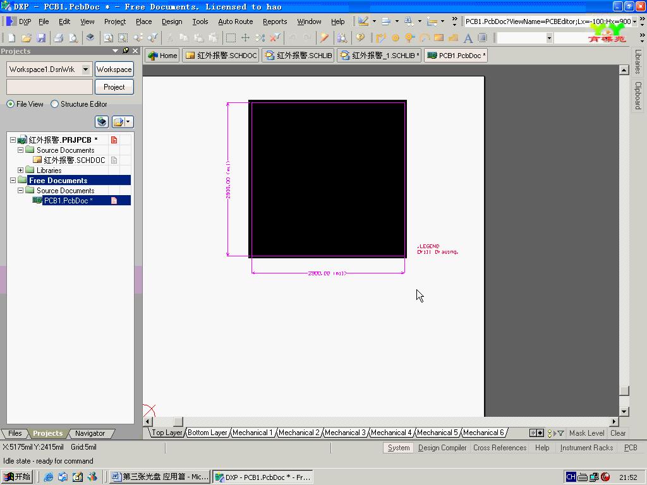
Task: Place text string tool
Action: 468,38
